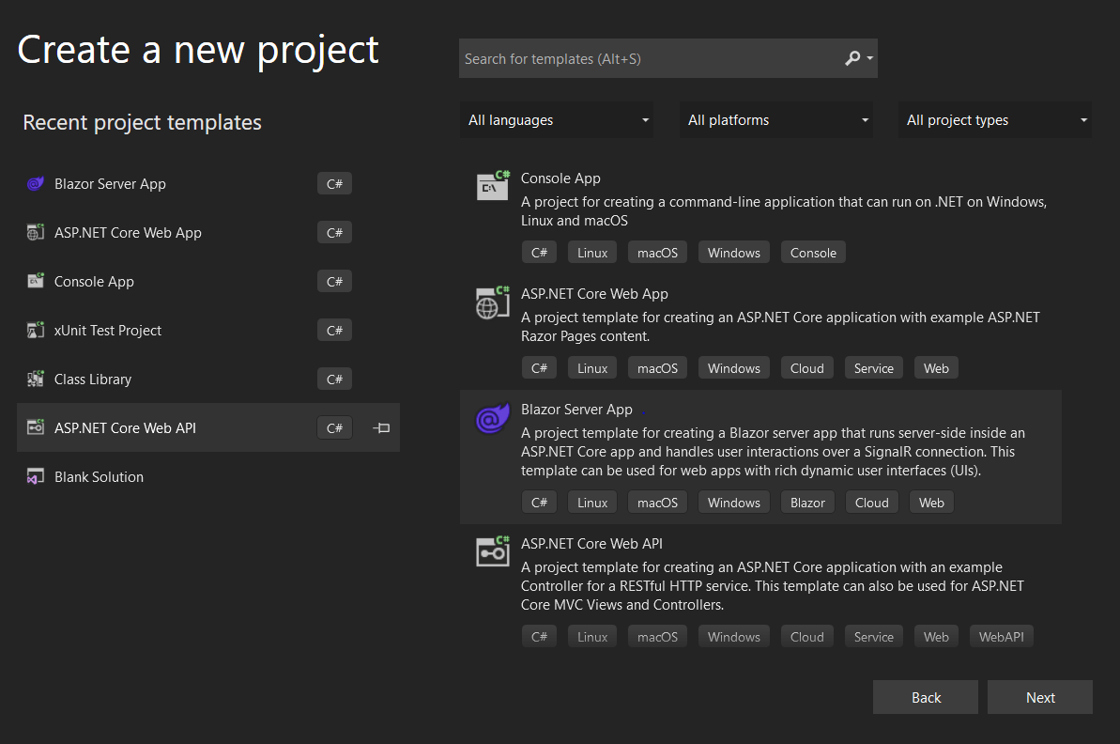Select the Blank Solution icon
This screenshot has height=744, width=1120.
[x=35, y=476]
